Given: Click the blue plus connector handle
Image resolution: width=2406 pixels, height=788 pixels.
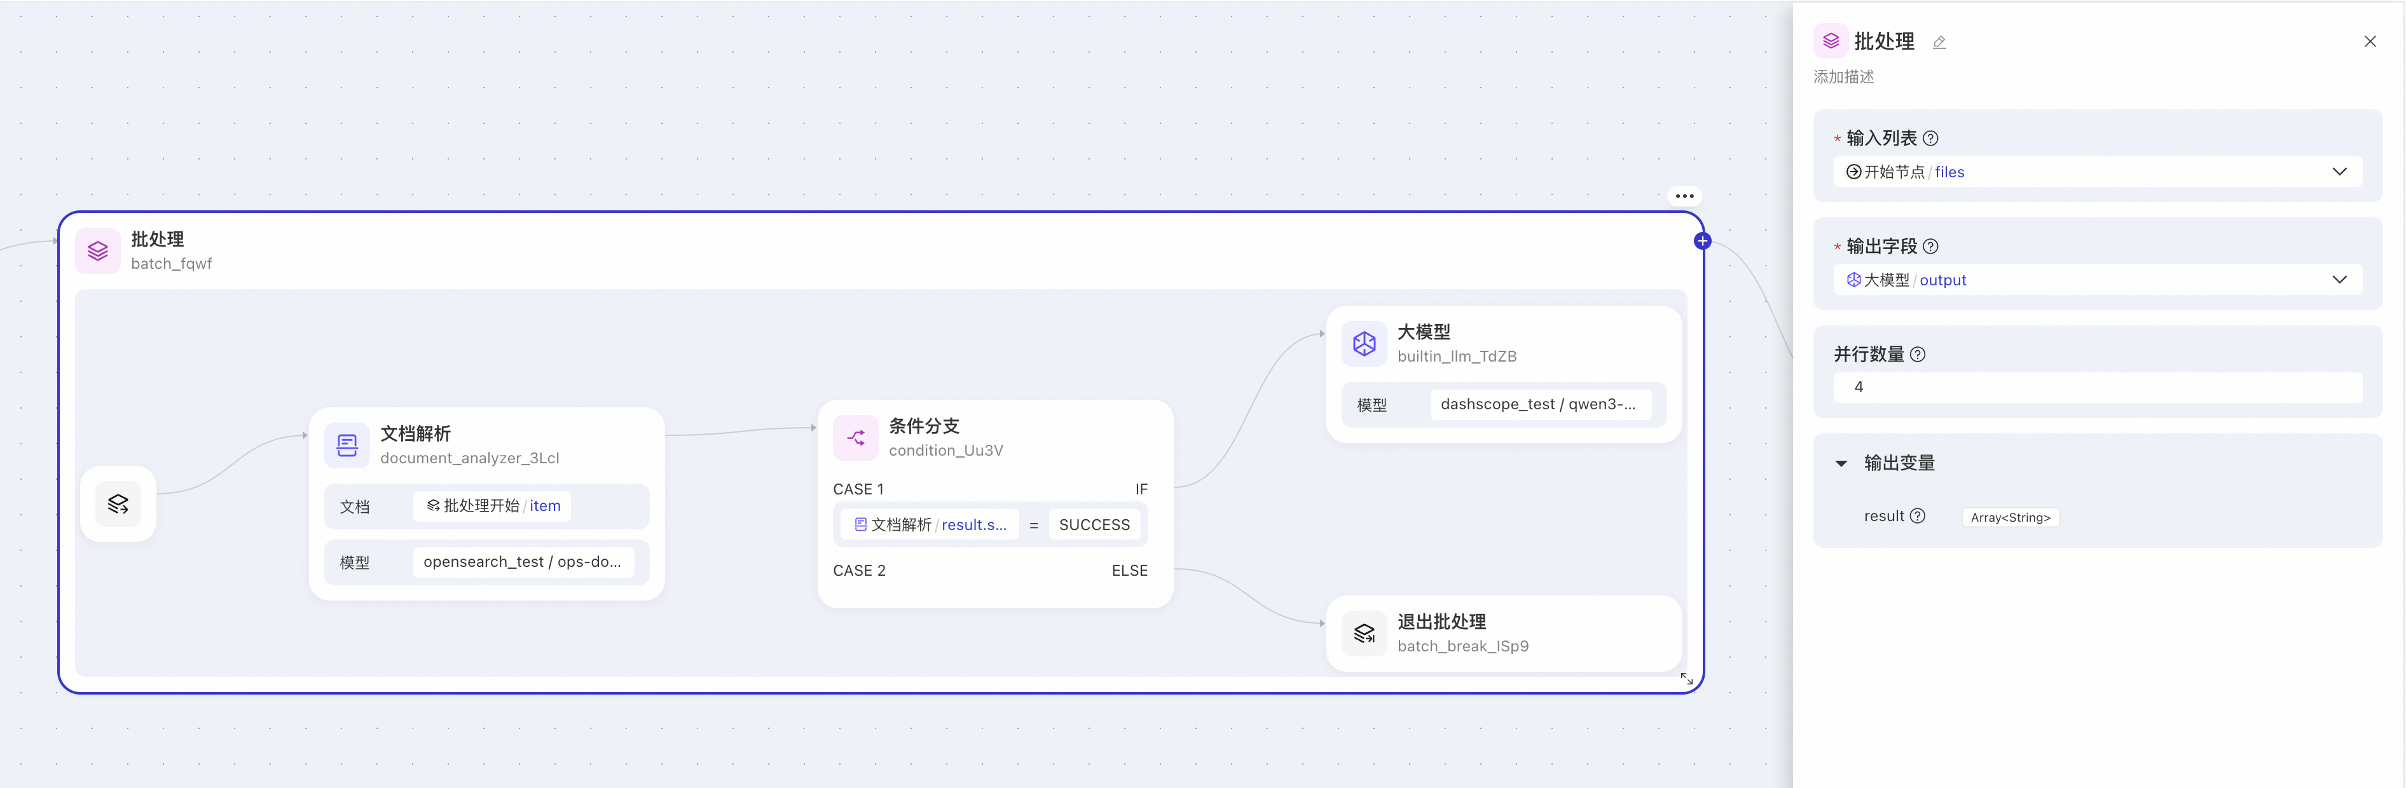Looking at the screenshot, I should [1701, 241].
